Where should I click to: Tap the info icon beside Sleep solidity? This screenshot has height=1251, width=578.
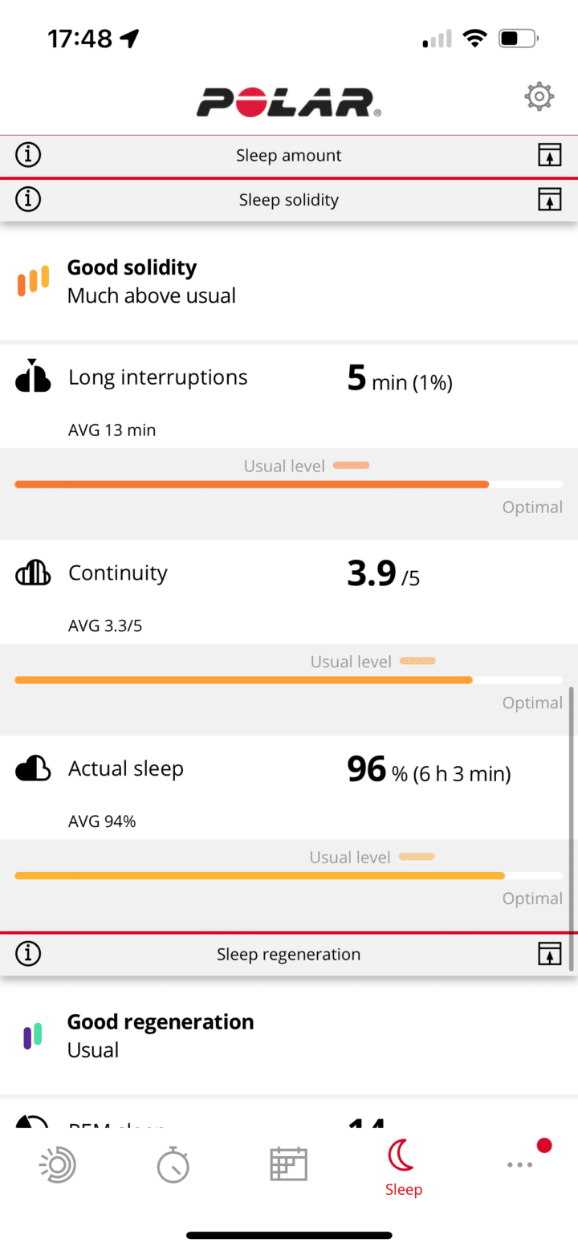tap(28, 199)
